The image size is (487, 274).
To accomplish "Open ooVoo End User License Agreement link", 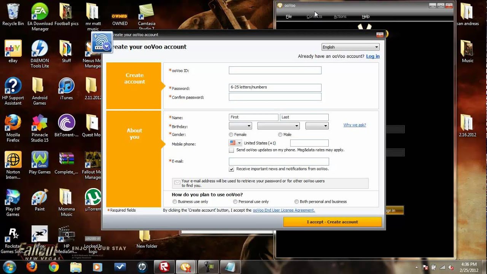I will (x=284, y=210).
